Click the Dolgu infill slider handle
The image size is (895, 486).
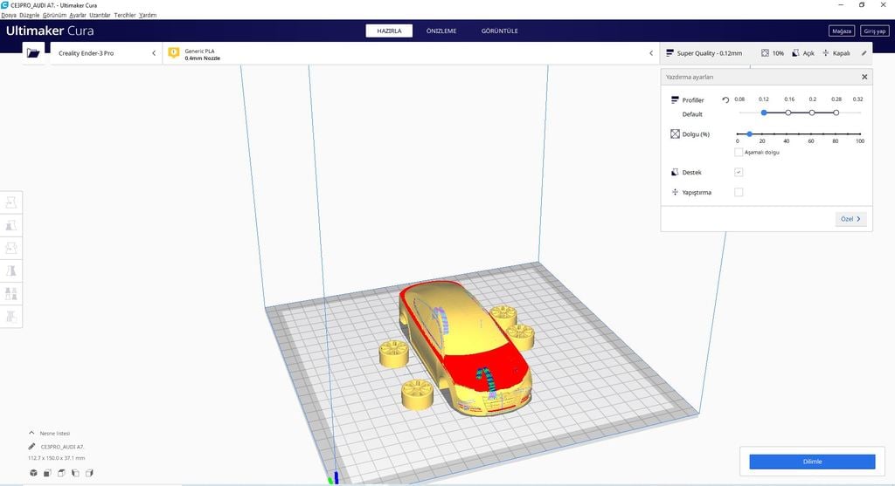749,133
